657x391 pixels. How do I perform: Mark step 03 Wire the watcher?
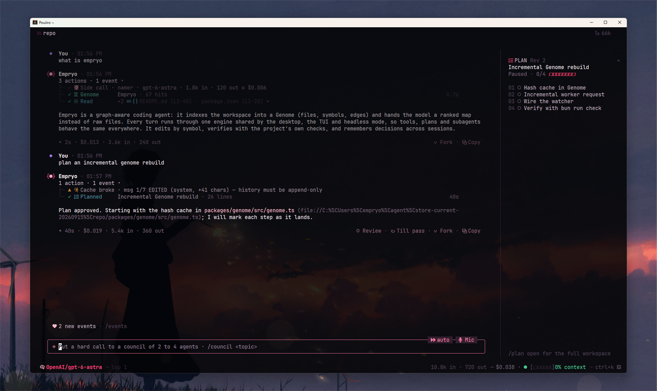click(x=519, y=101)
